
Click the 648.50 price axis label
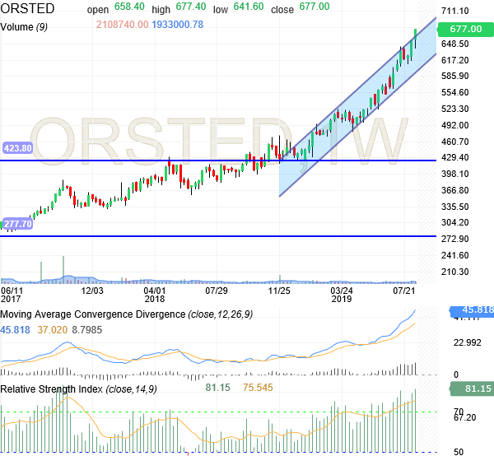click(455, 44)
